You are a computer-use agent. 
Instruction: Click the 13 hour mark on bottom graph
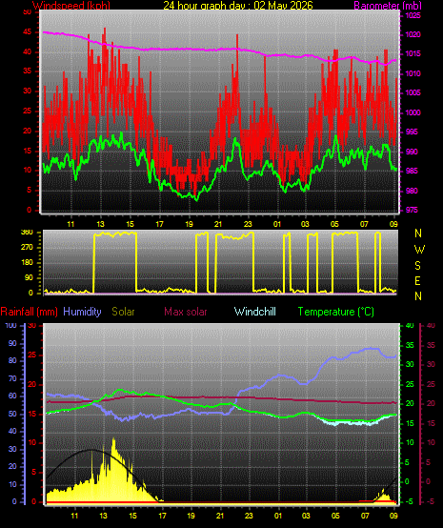point(103,516)
